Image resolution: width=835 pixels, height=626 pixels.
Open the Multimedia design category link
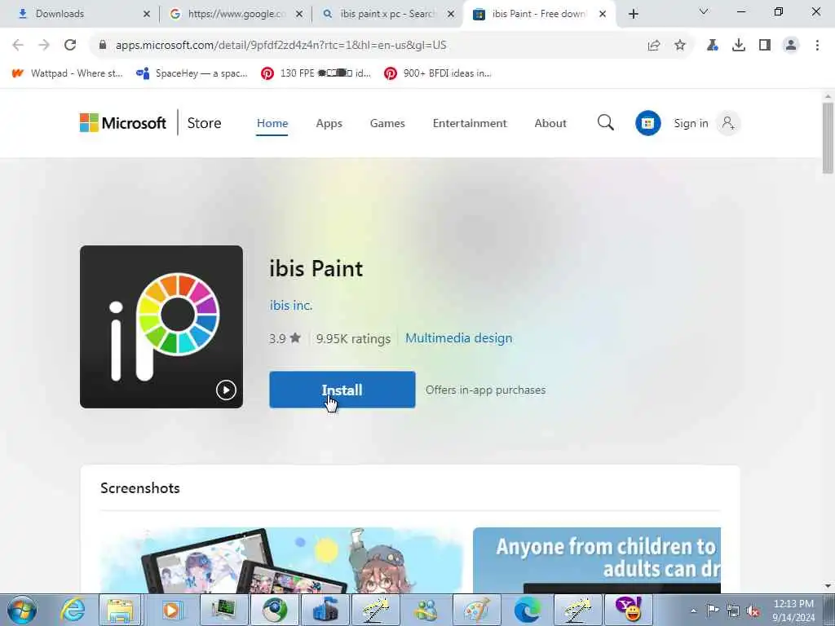point(458,338)
